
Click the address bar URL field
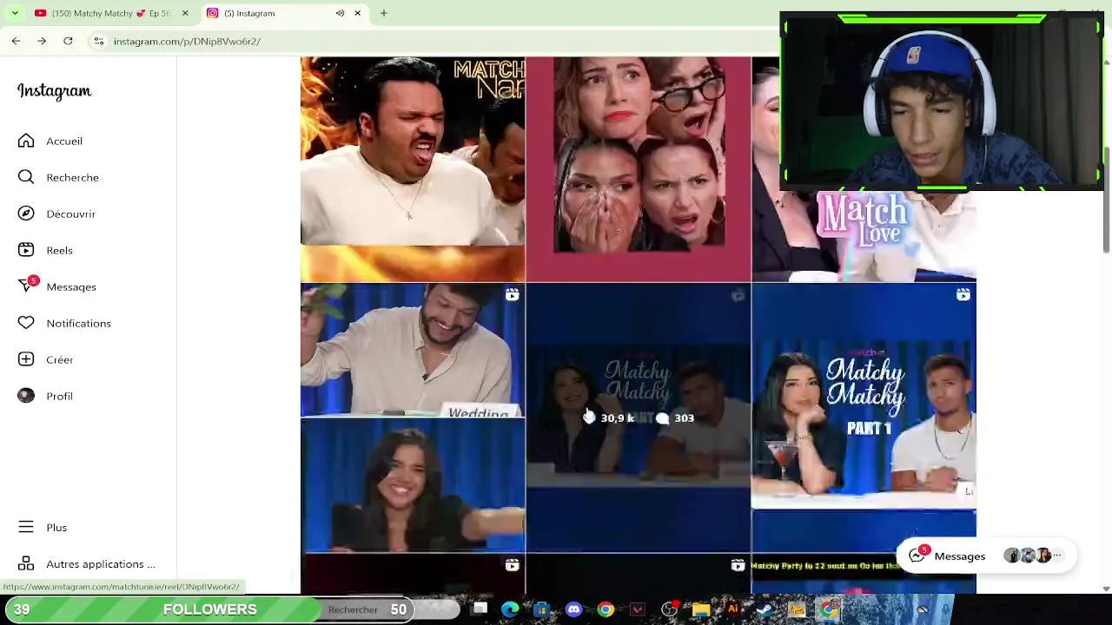[434, 41]
